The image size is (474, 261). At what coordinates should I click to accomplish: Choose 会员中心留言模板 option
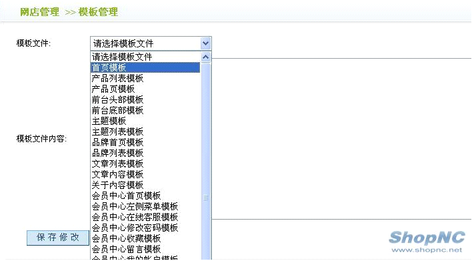145,249
